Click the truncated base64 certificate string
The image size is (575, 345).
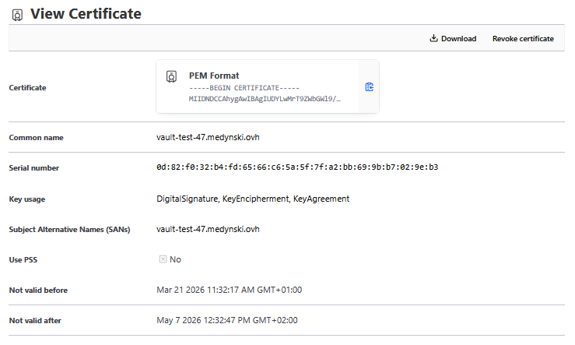(265, 100)
